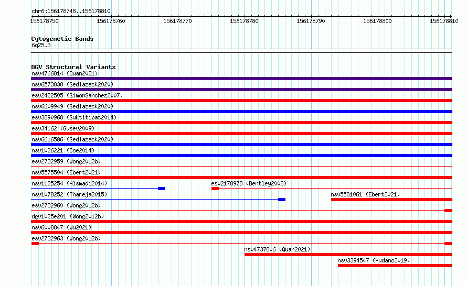The height and width of the screenshot is (286, 467).
Task: Click the blue block ending nsv1078252
Action: click(x=282, y=200)
